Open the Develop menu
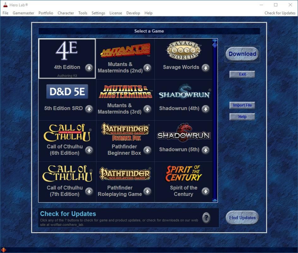 tap(133, 13)
